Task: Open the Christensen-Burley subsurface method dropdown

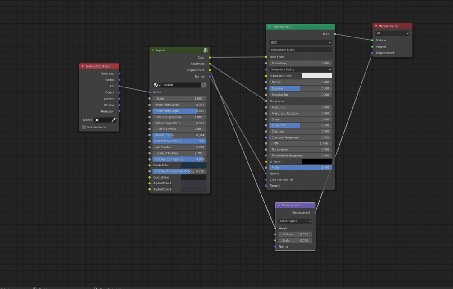Action: [x=301, y=50]
